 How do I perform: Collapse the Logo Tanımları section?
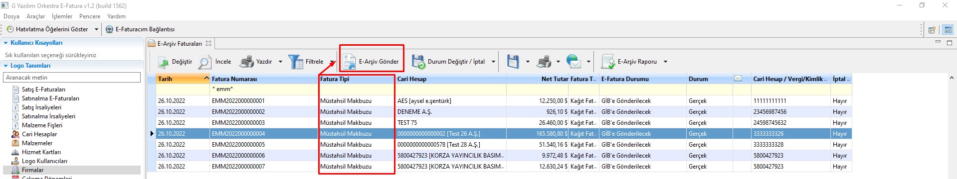[6, 66]
